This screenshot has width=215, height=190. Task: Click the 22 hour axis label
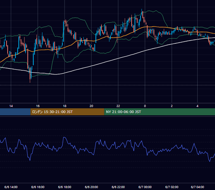[118, 106]
